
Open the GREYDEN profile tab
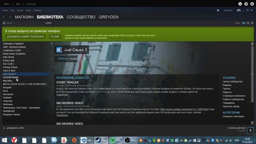[109, 17]
